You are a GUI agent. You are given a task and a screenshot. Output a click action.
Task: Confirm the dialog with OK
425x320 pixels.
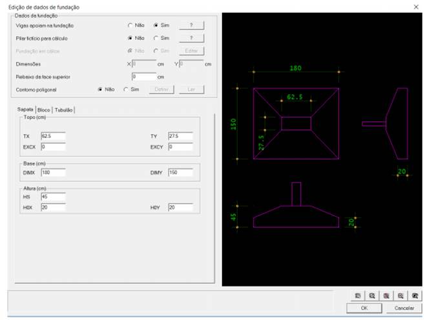point(364,308)
